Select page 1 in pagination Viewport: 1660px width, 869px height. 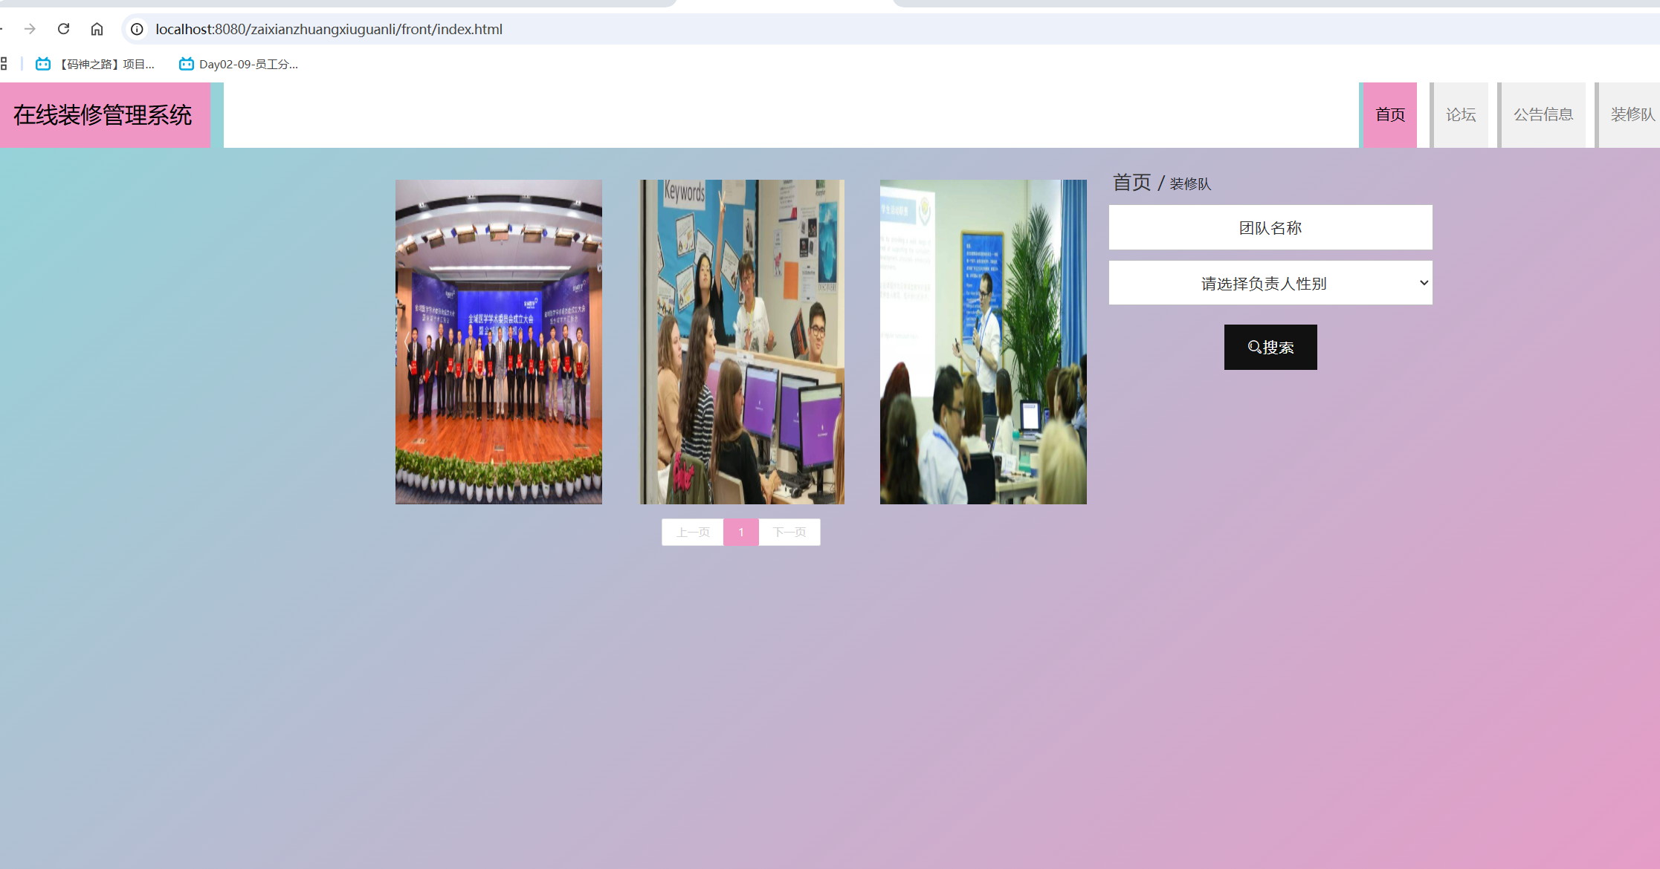741,533
